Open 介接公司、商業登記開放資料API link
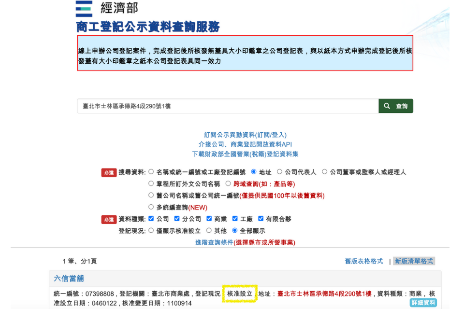Image resolution: width=464 pixels, height=309 pixels. 245,144
